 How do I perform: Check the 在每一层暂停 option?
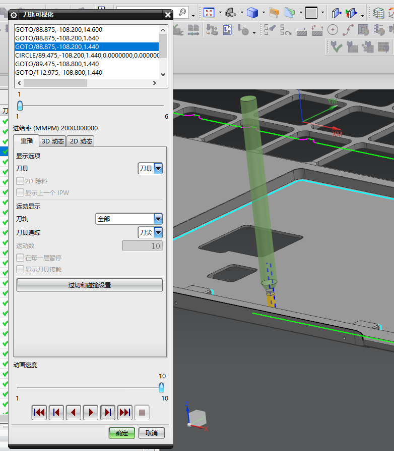[x=20, y=258]
